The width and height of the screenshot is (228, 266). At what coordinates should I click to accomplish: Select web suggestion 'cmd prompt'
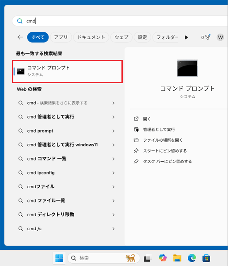tap(67, 131)
